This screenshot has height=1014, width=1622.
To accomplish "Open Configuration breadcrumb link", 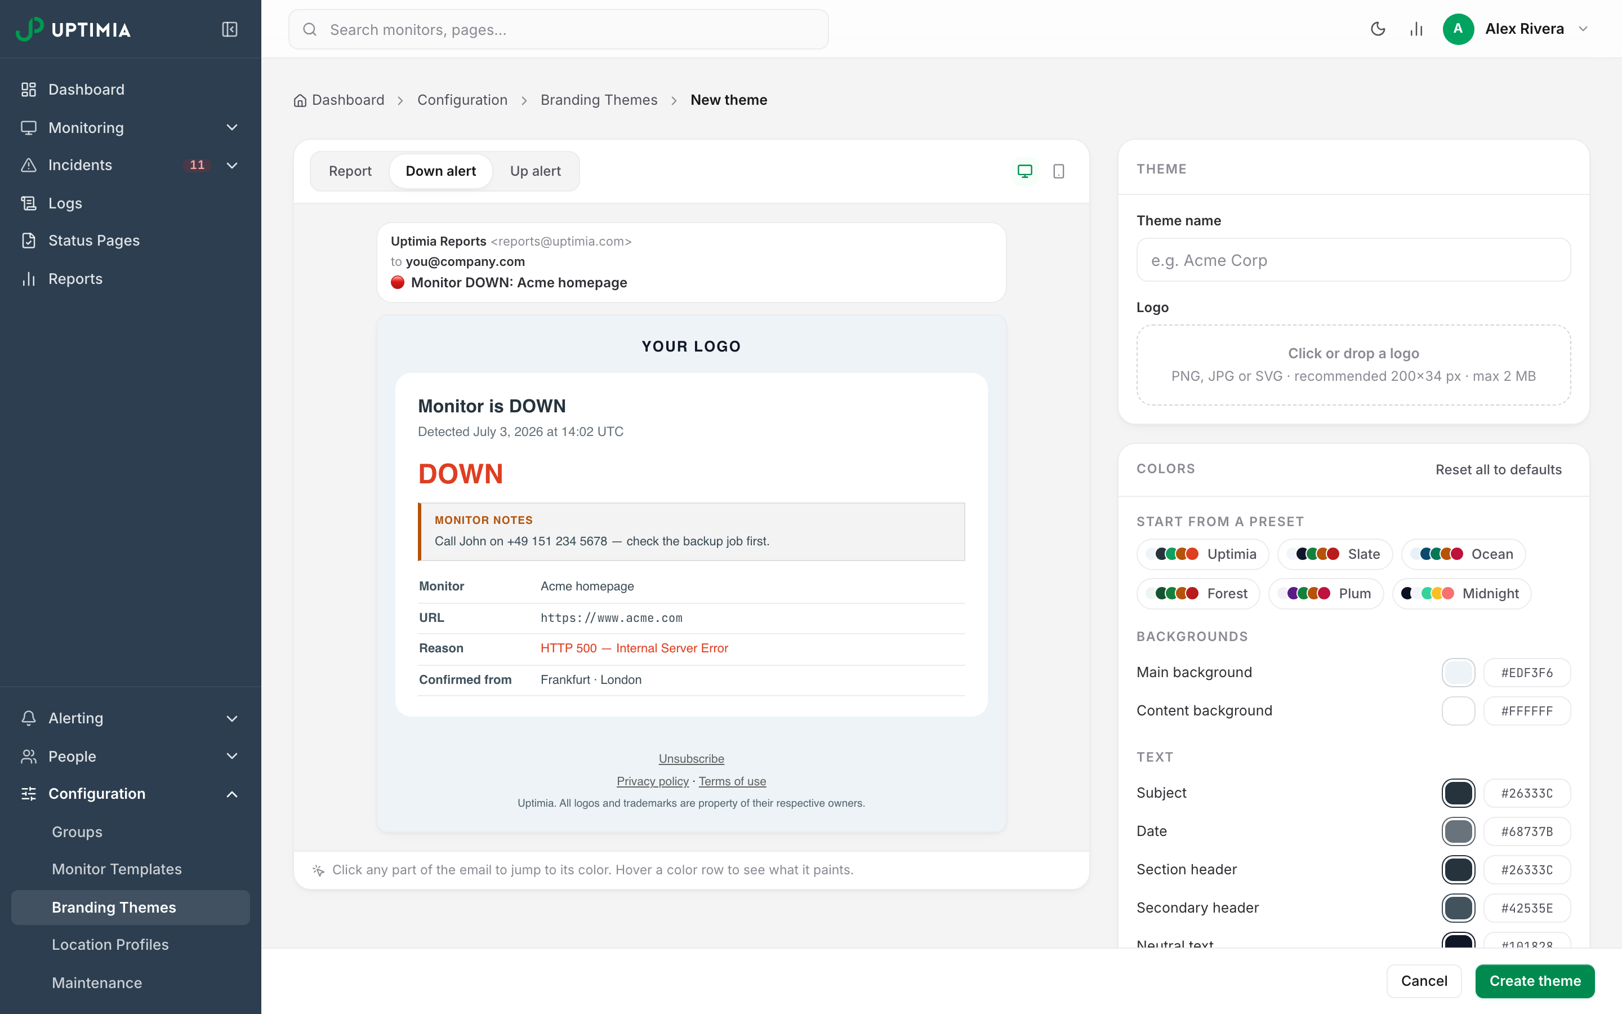I will (462, 100).
